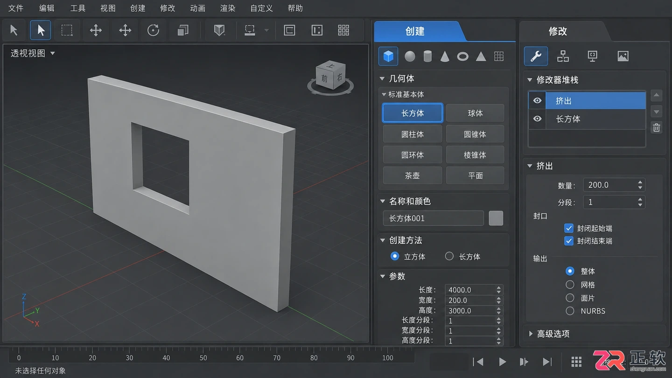The height and width of the screenshot is (378, 672).
Task: Open the display monitor tab icon
Action: point(592,56)
